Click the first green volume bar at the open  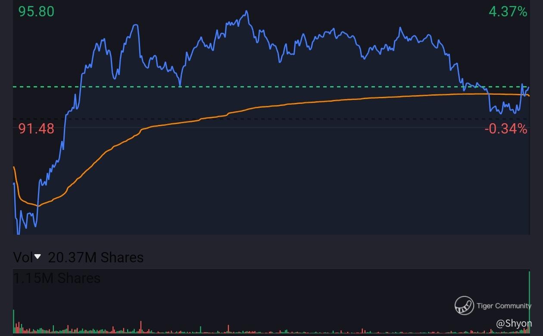14,321
